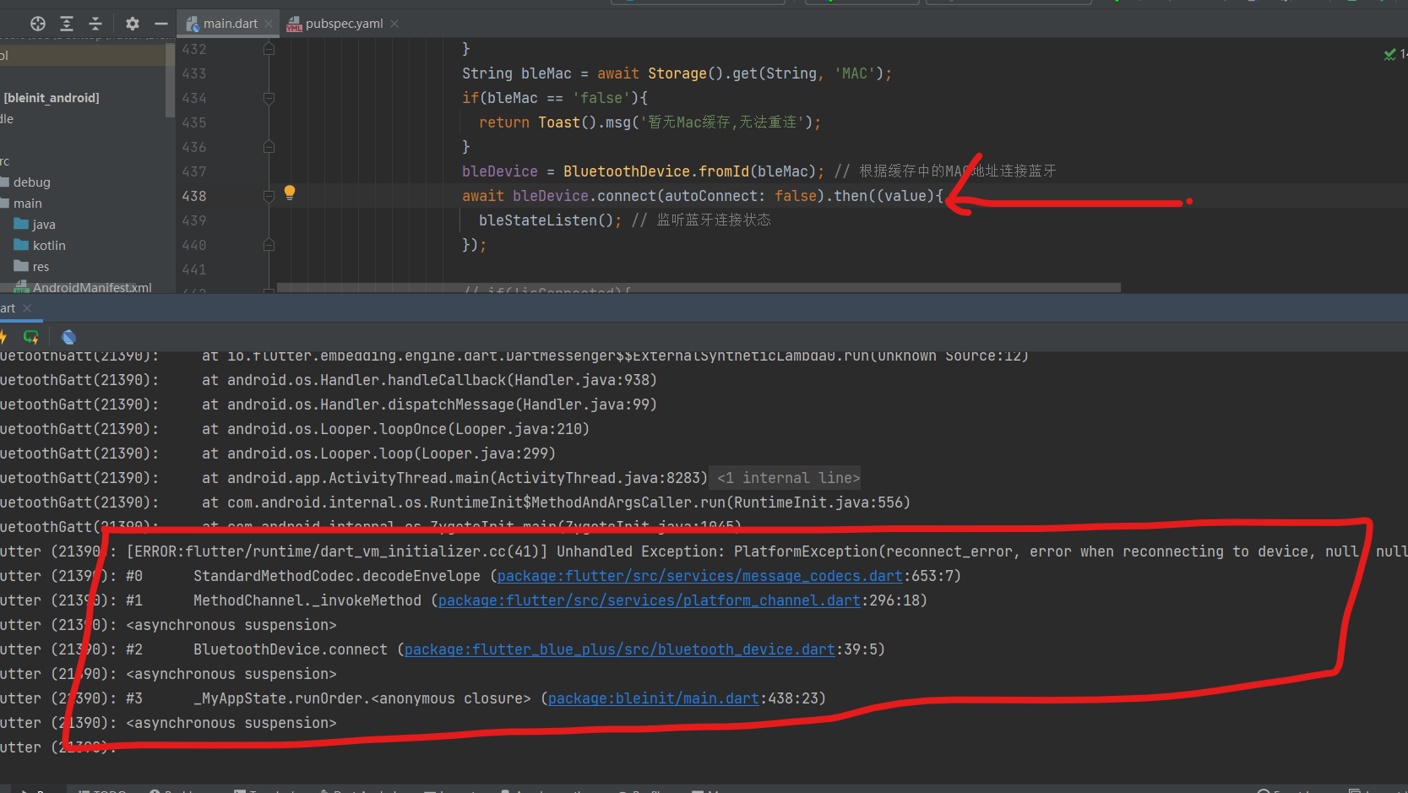
Task: Select AndroidManifest.xml in the project tree
Action: point(88,287)
